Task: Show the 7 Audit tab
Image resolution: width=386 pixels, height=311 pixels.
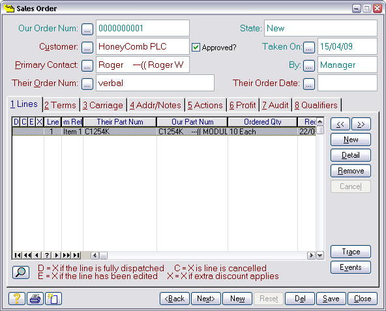Action: point(275,105)
